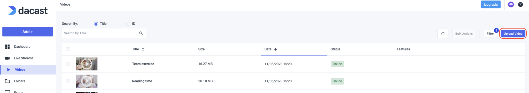Tick the Reading time row checkbox
Image resolution: width=529 pixels, height=93 pixels.
[x=68, y=81]
